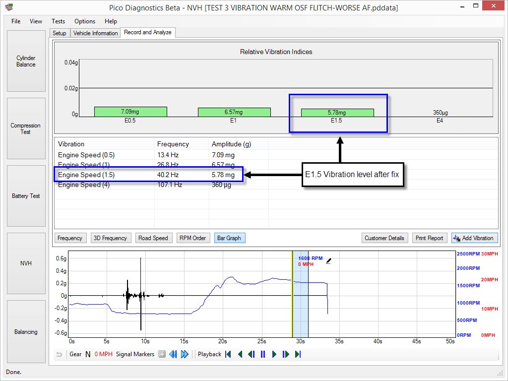Jump to next signal marker double-right arrows
The width and height of the screenshot is (508, 381).
tap(185, 354)
